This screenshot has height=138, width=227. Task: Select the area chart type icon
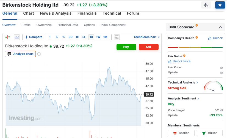click(17, 37)
